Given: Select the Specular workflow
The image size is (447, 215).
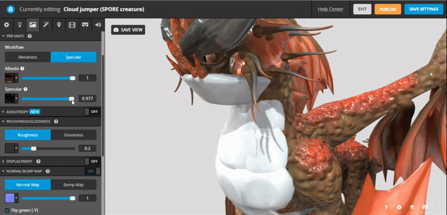Looking at the screenshot, I should 74,57.
